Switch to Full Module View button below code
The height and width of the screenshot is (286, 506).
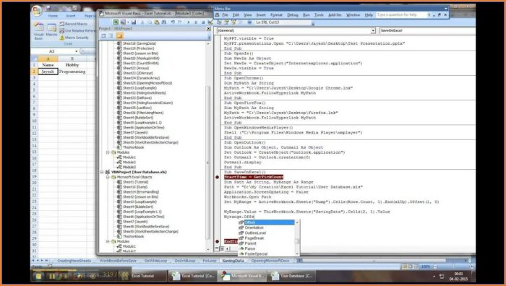click(222, 248)
